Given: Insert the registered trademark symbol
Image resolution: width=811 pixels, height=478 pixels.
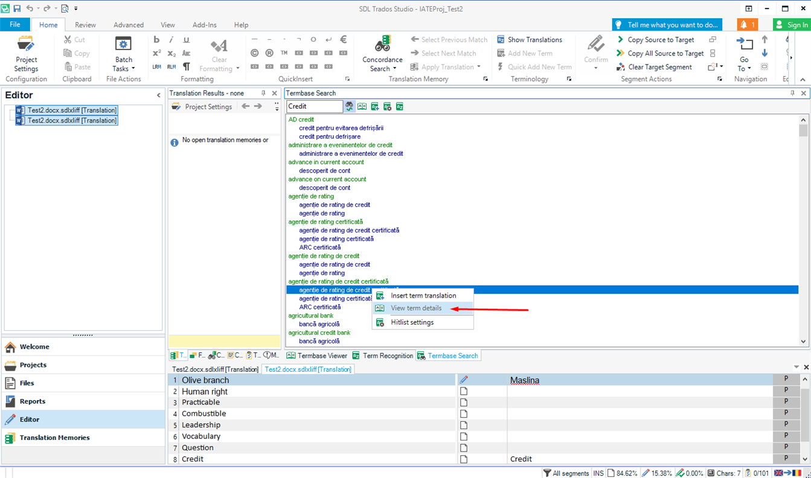Looking at the screenshot, I should [x=269, y=53].
